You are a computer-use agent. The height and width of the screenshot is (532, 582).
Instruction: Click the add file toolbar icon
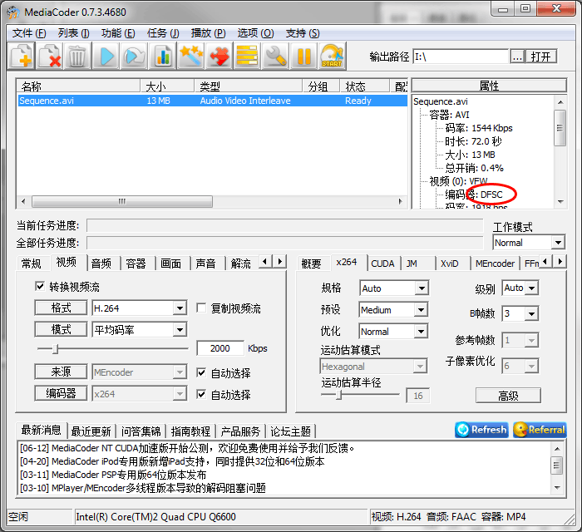22,56
